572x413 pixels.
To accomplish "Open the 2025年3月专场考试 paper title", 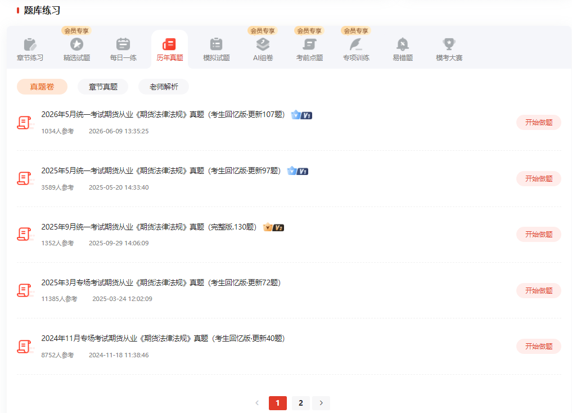I will [161, 283].
